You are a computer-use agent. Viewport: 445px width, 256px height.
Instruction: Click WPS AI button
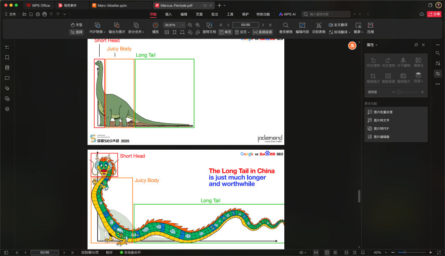pos(287,14)
